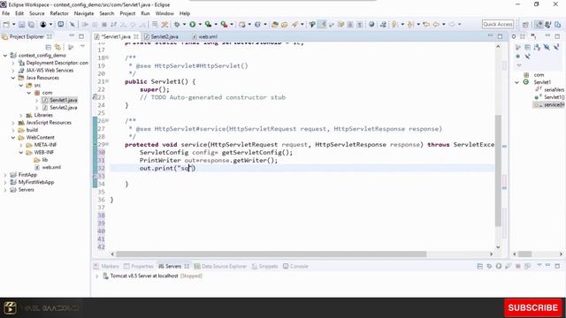Minimize the editor area
Viewport: 566px width, 318px height.
click(490, 35)
